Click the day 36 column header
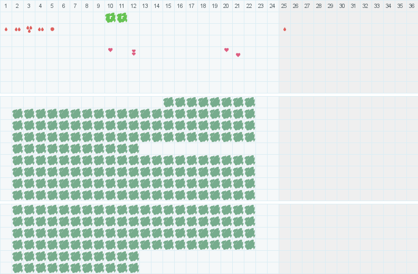Screen dimensions: 418x274 pos(412,6)
